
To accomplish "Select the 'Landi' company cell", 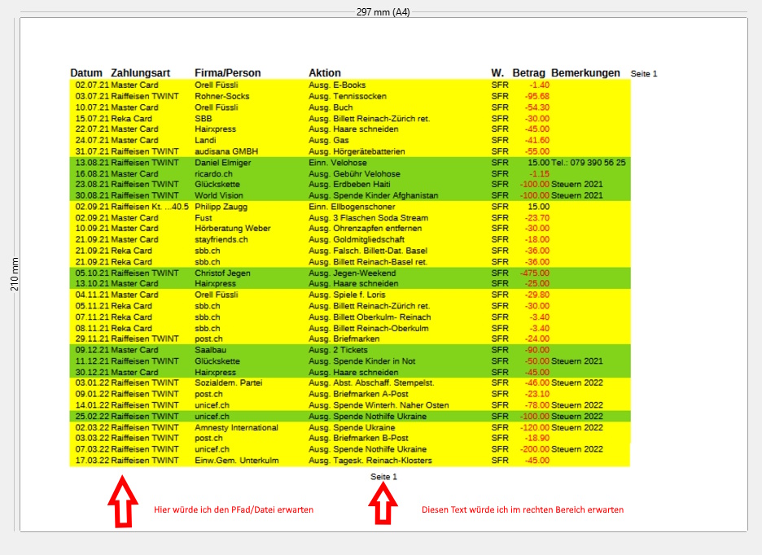I will tap(205, 141).
